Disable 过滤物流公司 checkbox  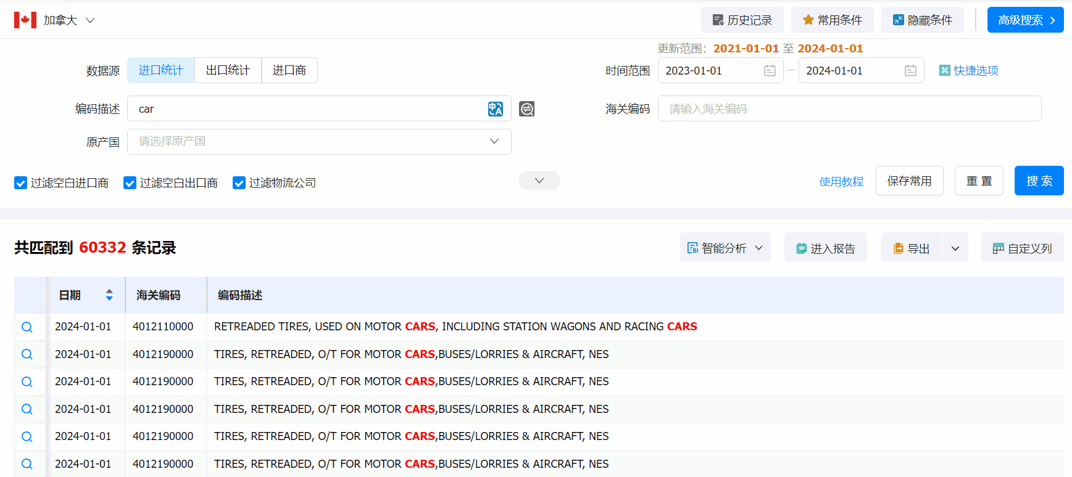pos(239,183)
